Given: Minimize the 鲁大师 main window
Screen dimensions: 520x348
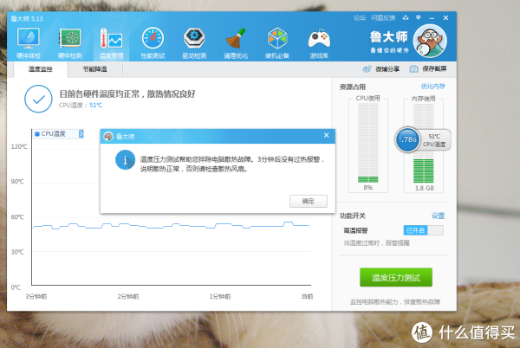Looking at the screenshot, I should (x=432, y=18).
